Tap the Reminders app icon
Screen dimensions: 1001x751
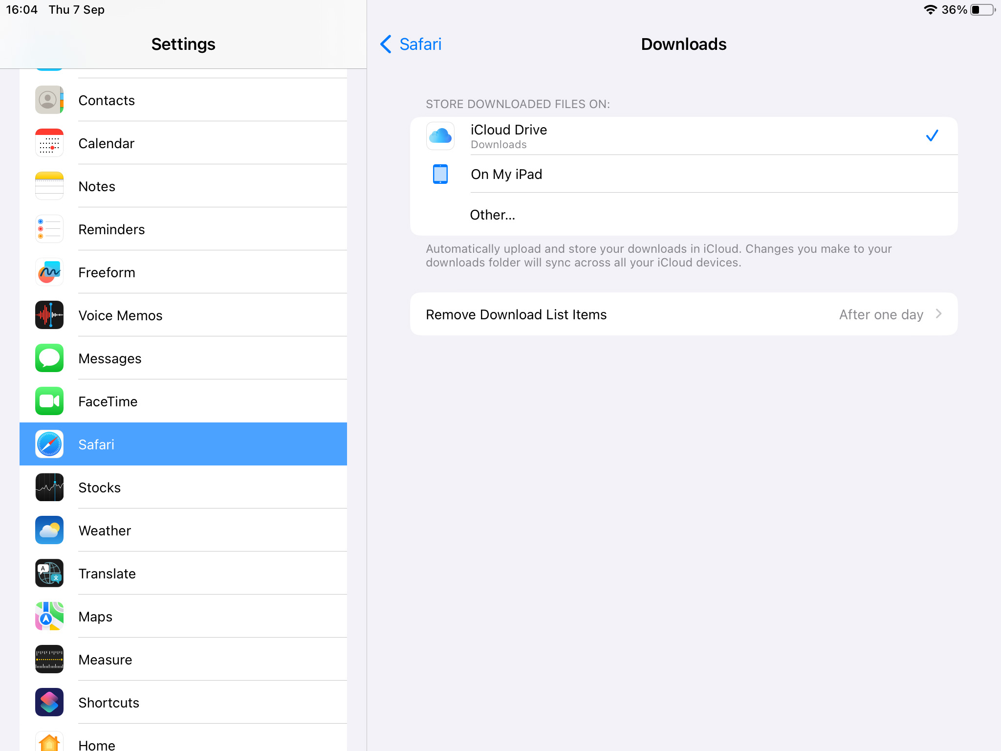click(x=49, y=229)
